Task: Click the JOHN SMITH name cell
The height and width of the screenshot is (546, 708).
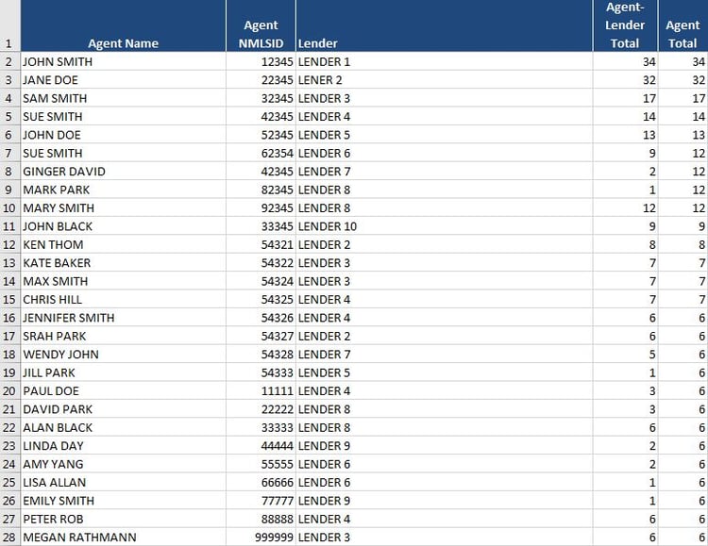Action: (x=123, y=61)
